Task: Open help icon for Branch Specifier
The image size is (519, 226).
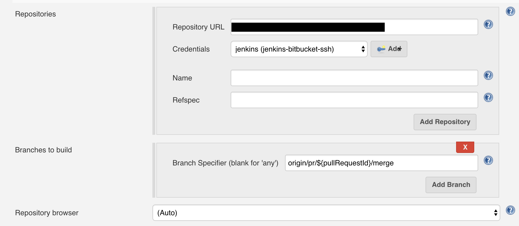Action: point(488,160)
